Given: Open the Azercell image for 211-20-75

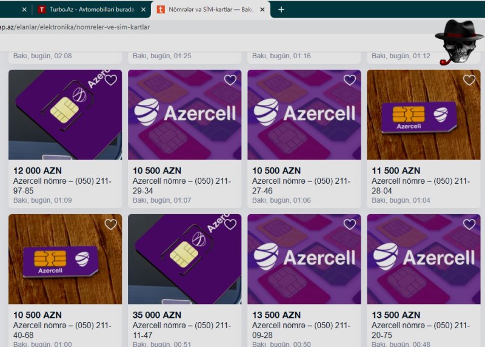Looking at the screenshot, I should pos(424,259).
